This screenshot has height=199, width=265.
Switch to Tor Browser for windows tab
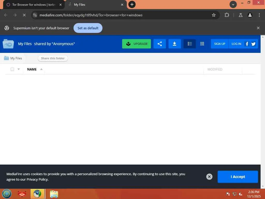(x=34, y=5)
